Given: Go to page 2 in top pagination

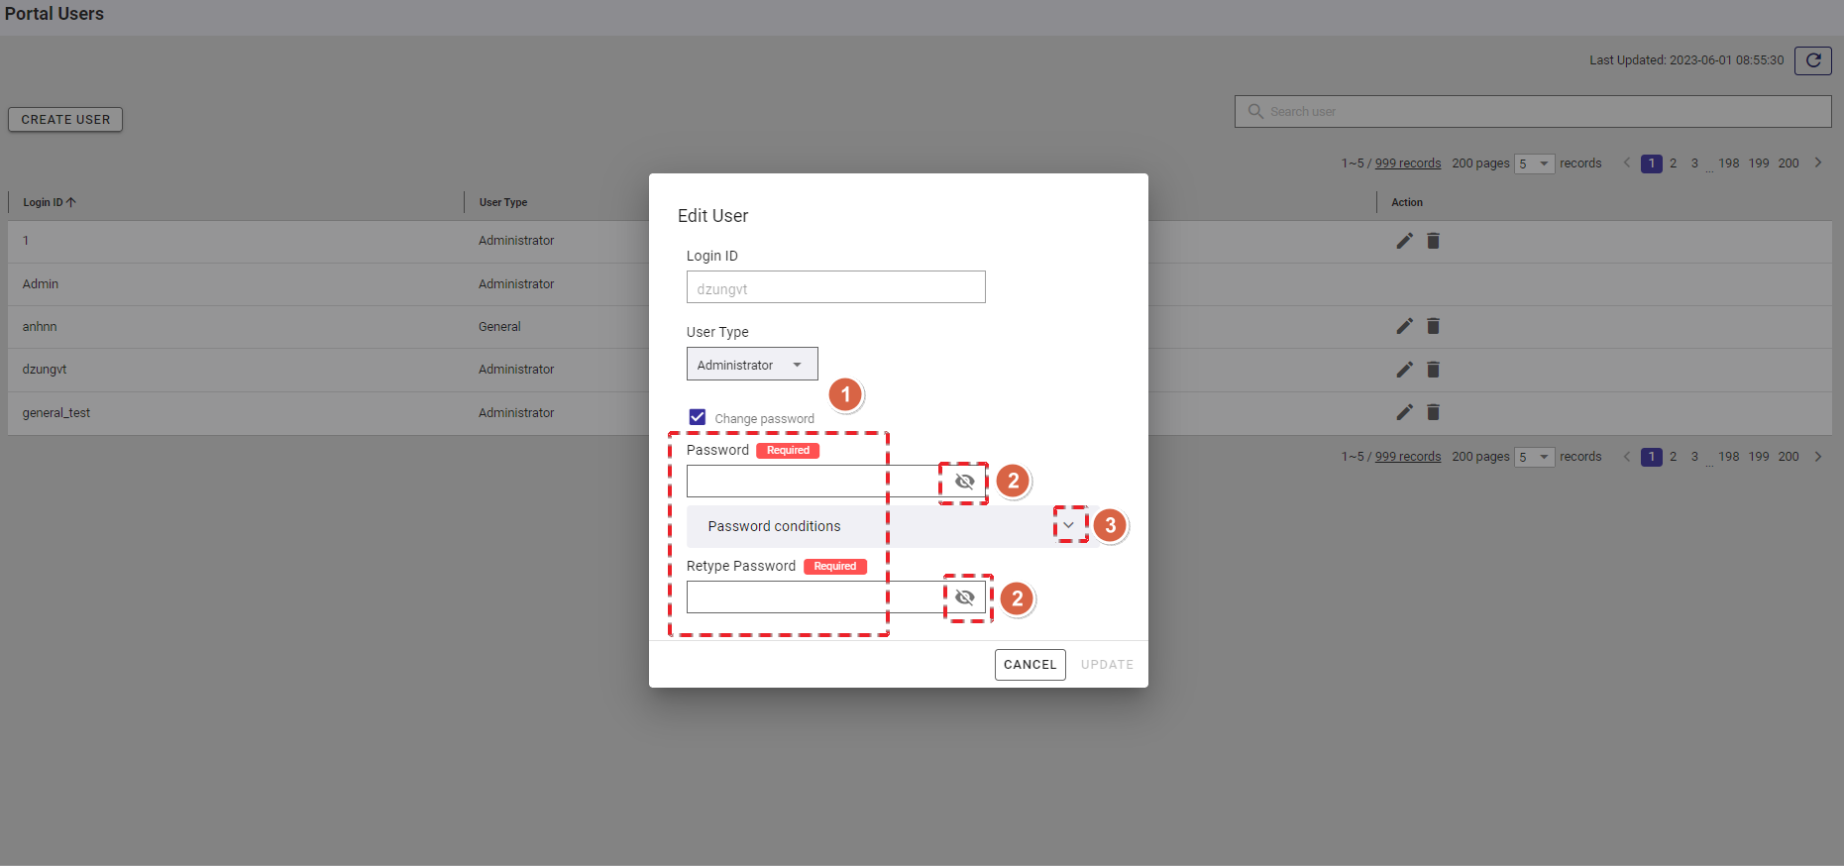Looking at the screenshot, I should (1673, 163).
